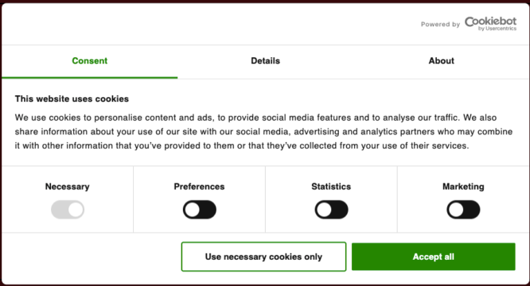Click the Marketing category label
This screenshot has height=286, width=530.
[x=463, y=187]
